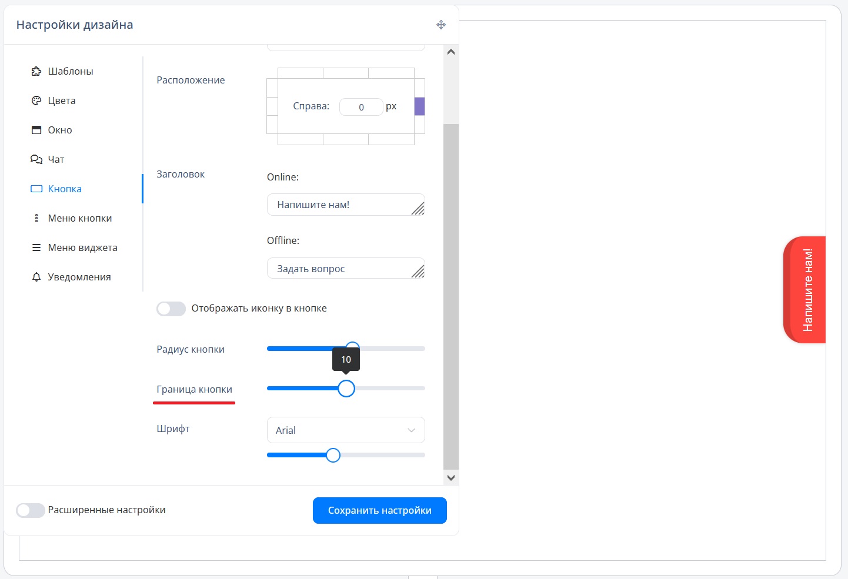Viewport: 848px width, 579px height.
Task: Click the hamburger icon beside Меню виджета
Action: click(x=36, y=247)
